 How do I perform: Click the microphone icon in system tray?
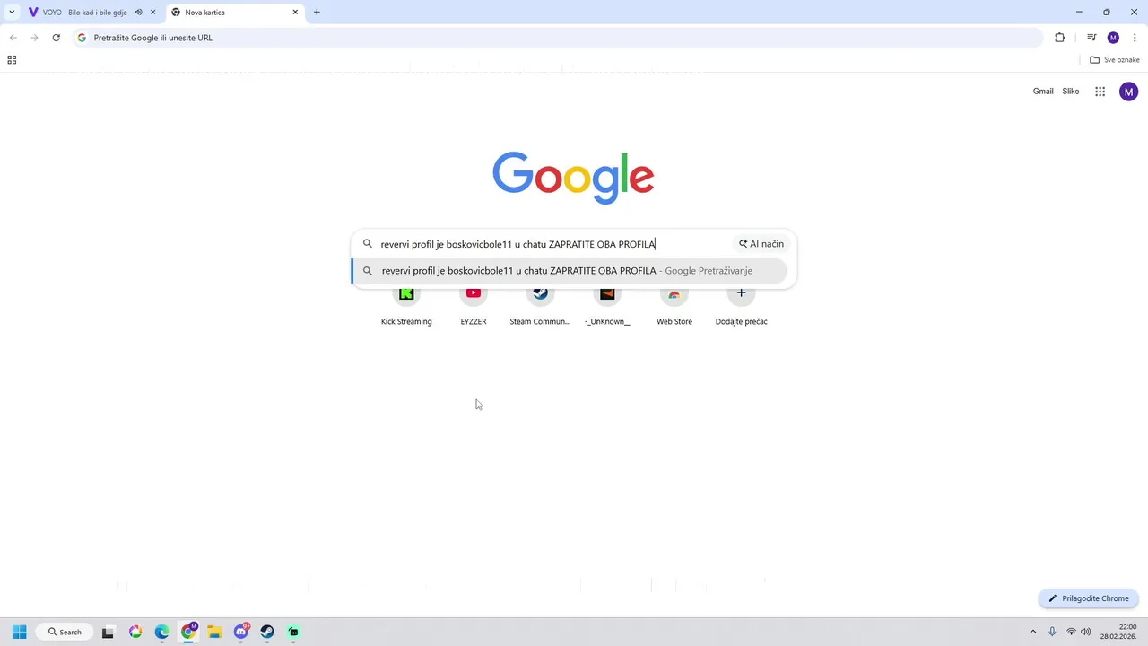pyautogui.click(x=1052, y=632)
